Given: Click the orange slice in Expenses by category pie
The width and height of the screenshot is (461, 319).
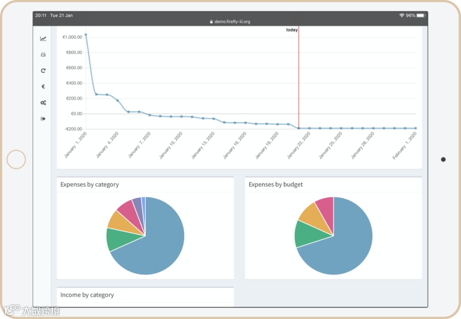Looking at the screenshot, I should click(120, 222).
